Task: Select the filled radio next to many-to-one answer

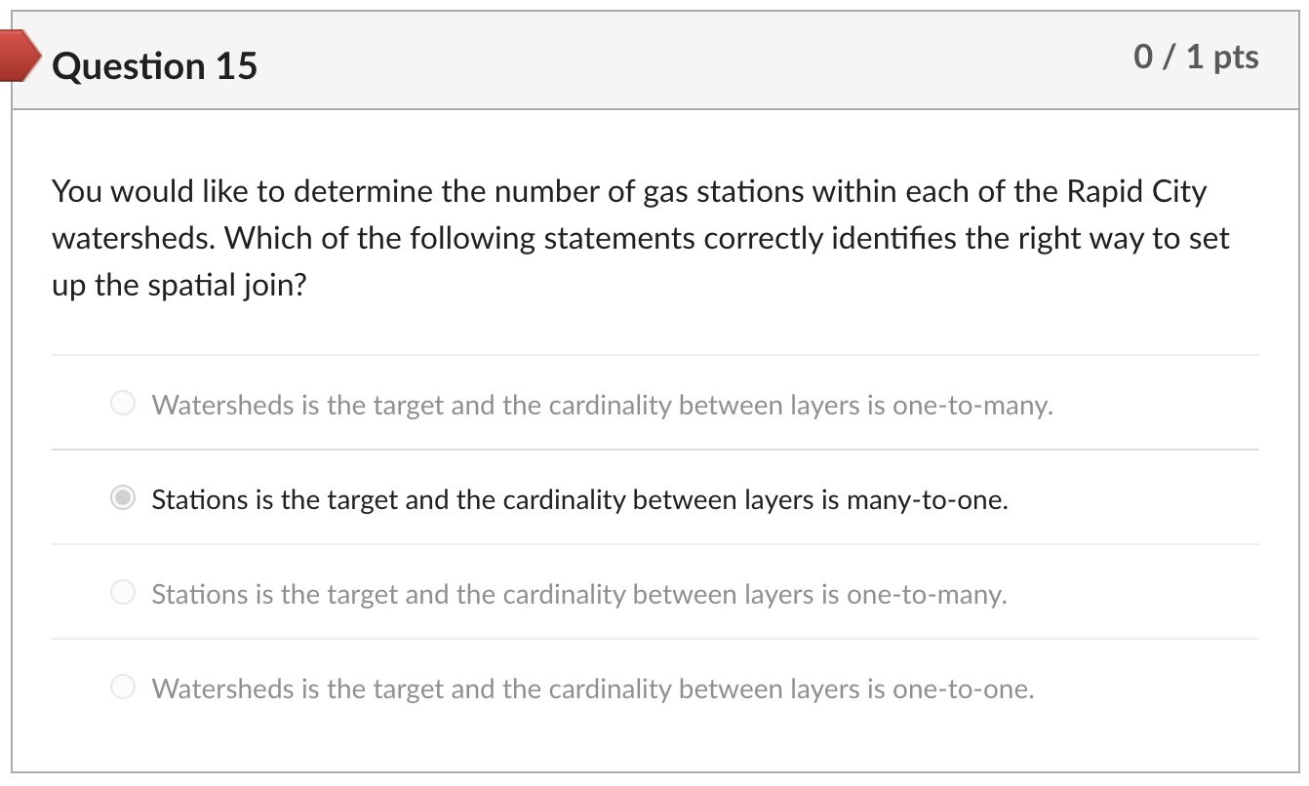Action: click(122, 497)
